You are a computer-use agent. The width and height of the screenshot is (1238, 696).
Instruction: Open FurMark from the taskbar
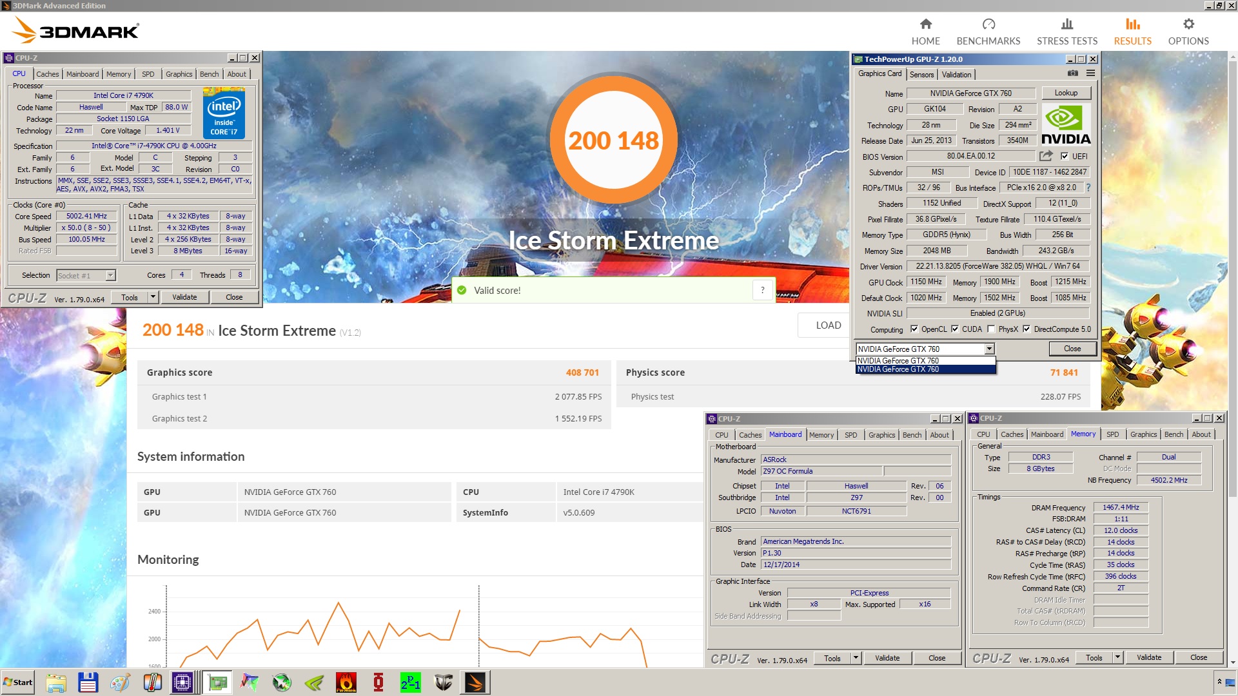coord(346,682)
